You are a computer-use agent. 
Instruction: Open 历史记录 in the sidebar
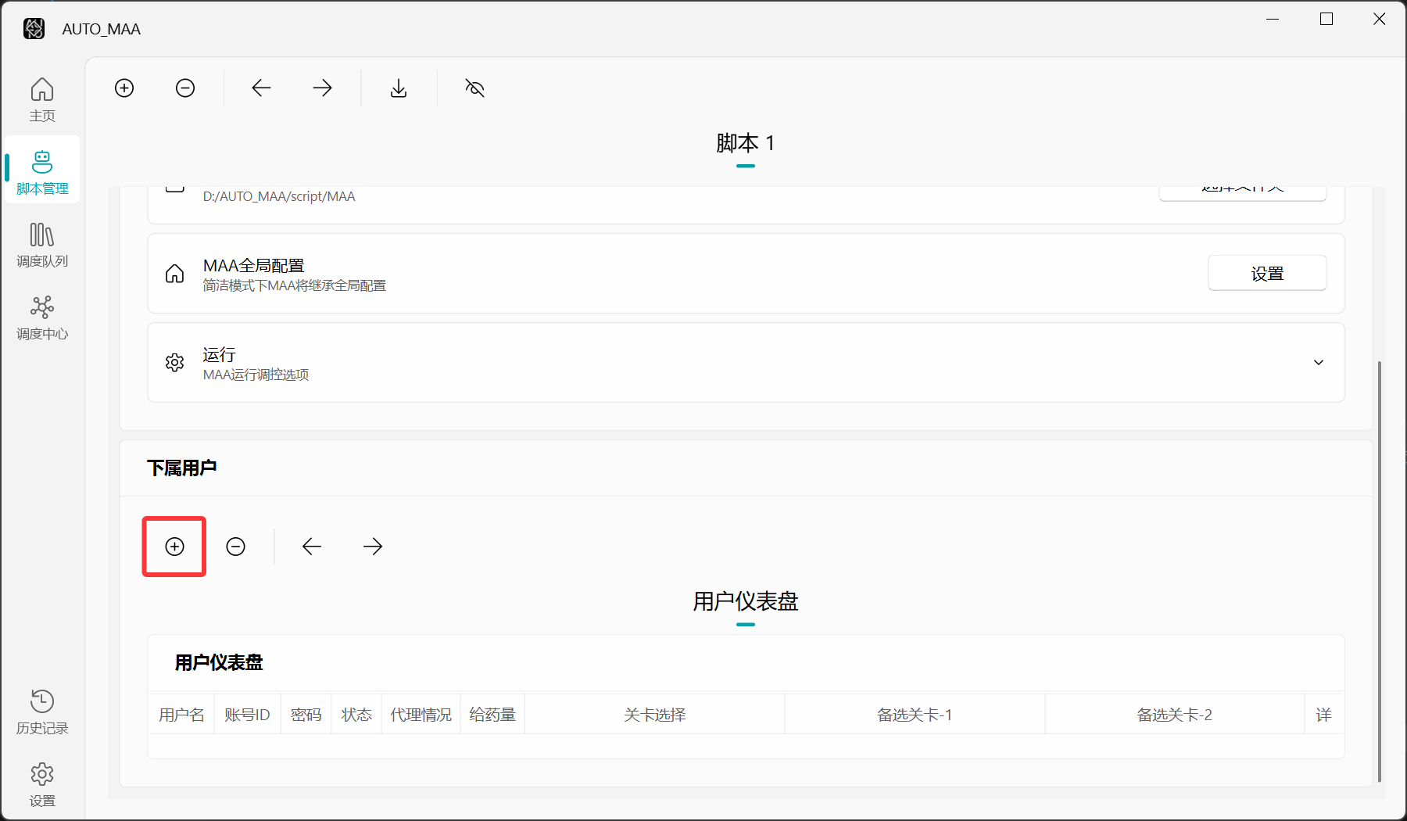42,712
